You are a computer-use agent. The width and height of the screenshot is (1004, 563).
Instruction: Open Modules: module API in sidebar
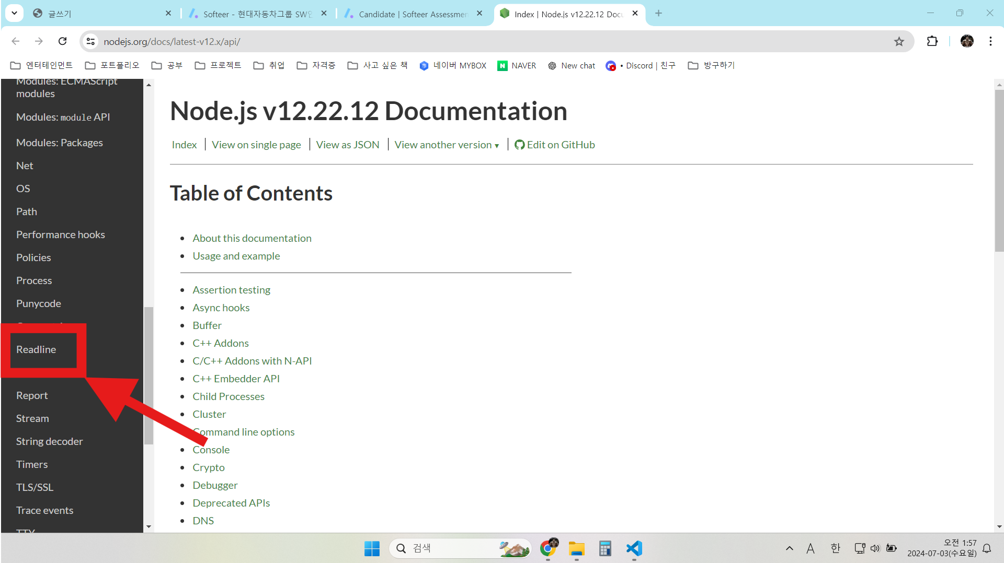pos(63,117)
